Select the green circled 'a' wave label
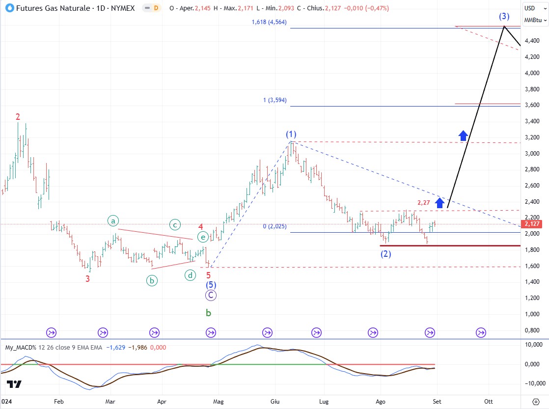This screenshot has width=549, height=409. pos(113,221)
